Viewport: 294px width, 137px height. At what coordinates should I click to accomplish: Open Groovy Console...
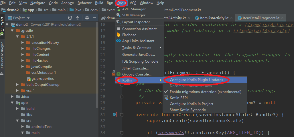coord(139,74)
